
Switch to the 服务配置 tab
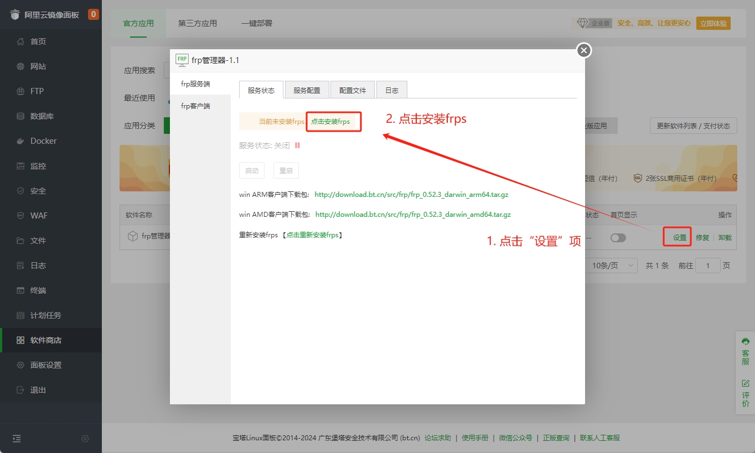click(307, 90)
